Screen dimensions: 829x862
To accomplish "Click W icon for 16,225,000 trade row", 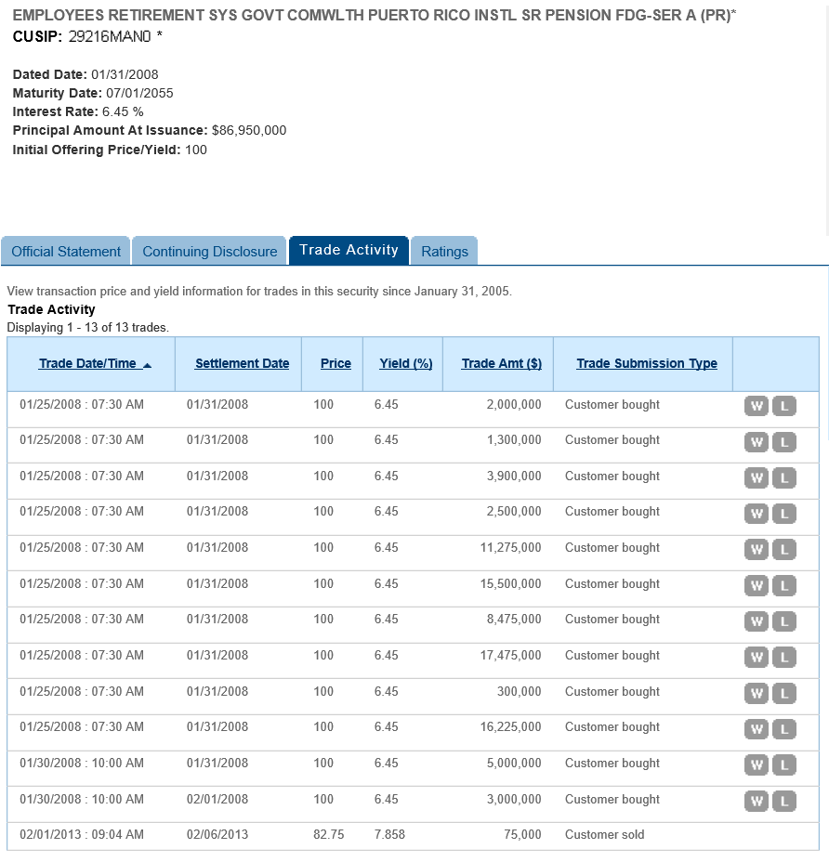I will click(x=757, y=729).
